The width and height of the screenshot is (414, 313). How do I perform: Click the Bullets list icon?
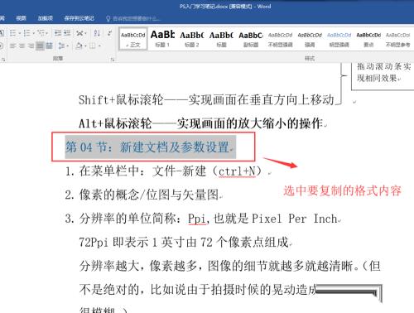(12, 33)
